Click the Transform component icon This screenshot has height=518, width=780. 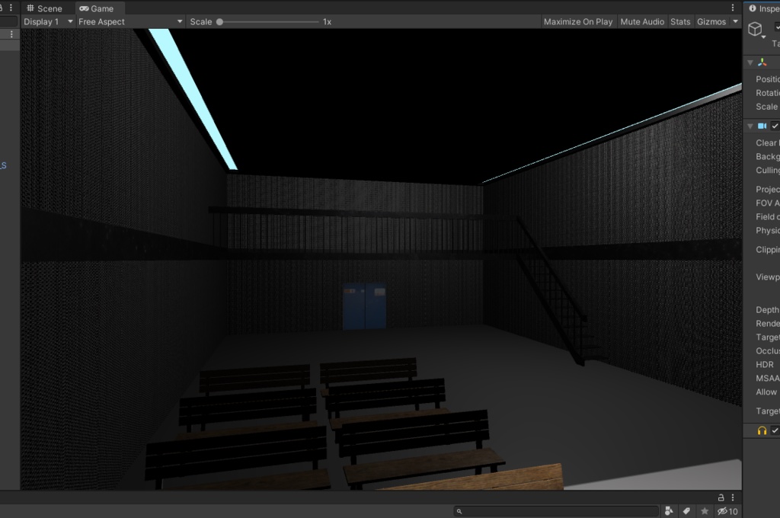762,62
